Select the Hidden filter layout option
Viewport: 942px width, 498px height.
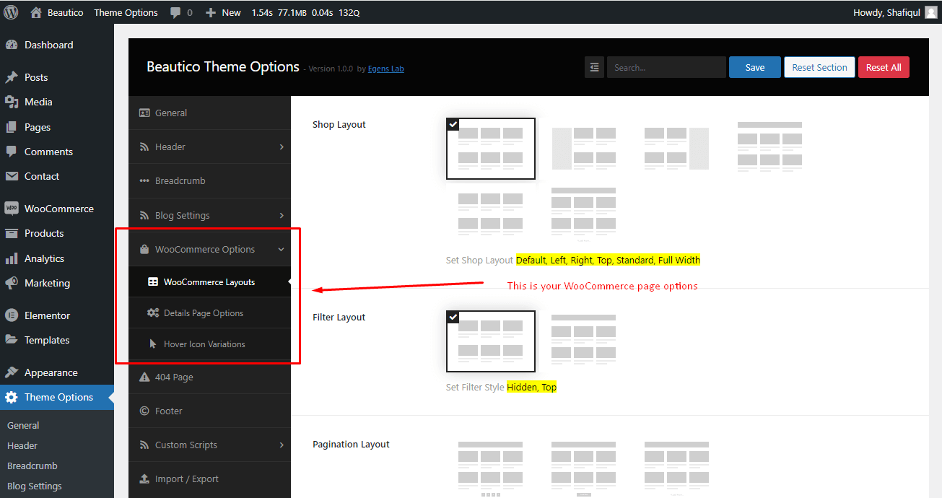pos(491,341)
